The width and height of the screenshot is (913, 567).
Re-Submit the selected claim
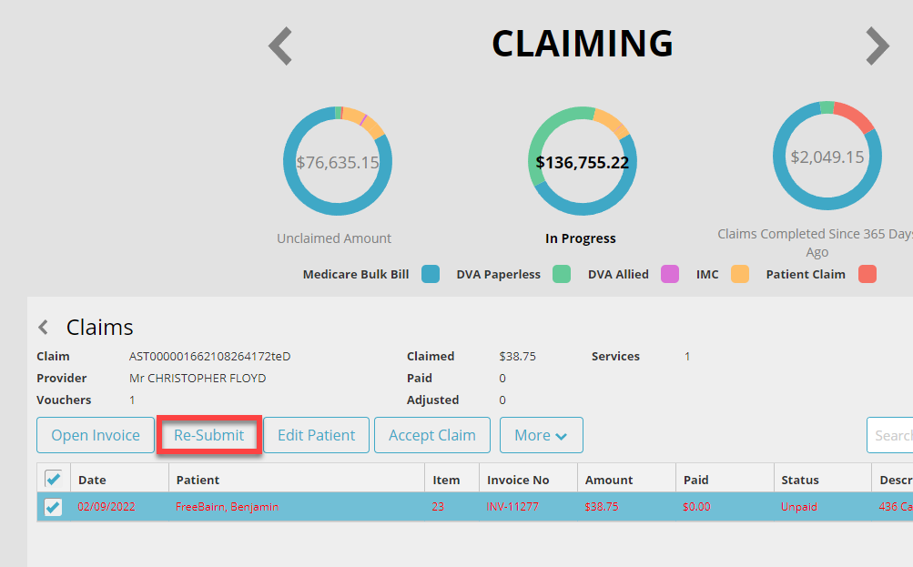coord(209,435)
